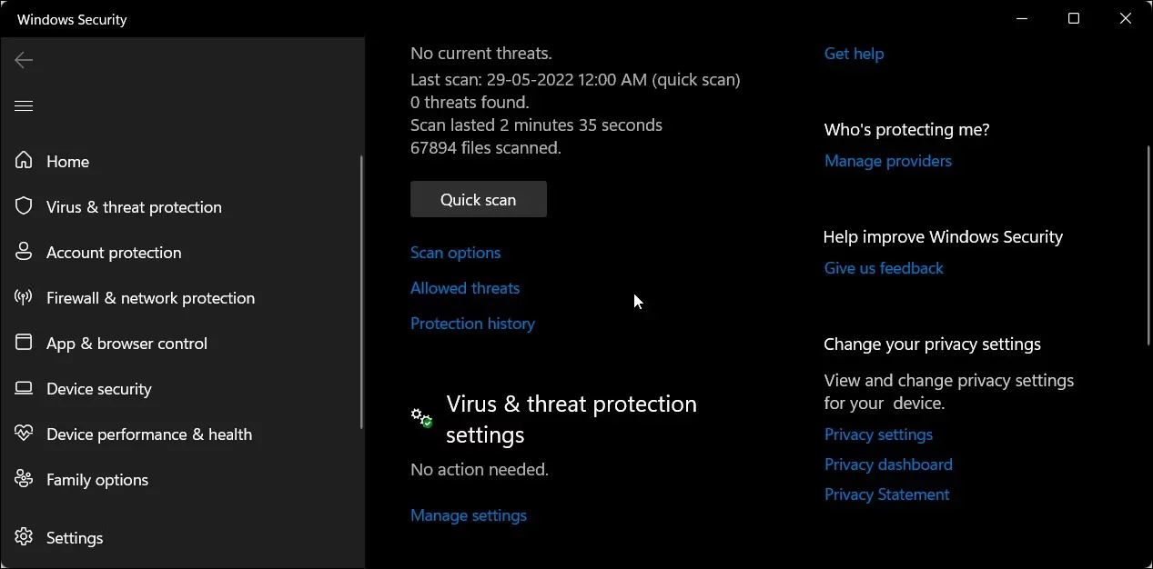Click the Virus & threat protection settings gear icon
Viewport: 1153px width, 569px height.
[420, 417]
